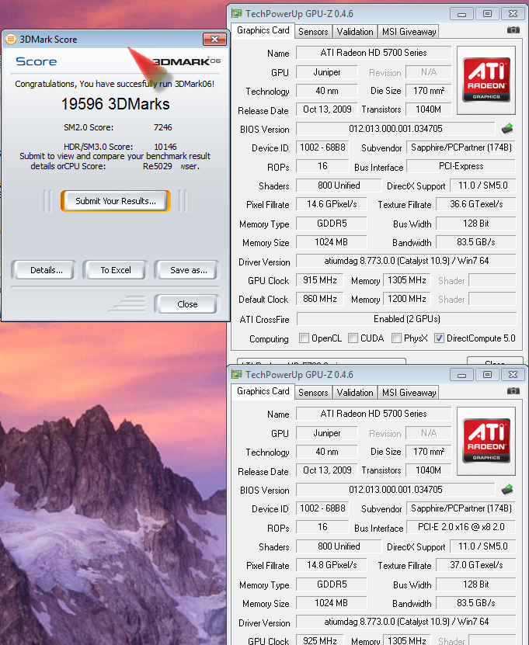Image resolution: width=529 pixels, height=645 pixels.
Task: Click DirectX Support 11.0 / SM5.0 in upper GPU-Z
Action: point(482,186)
